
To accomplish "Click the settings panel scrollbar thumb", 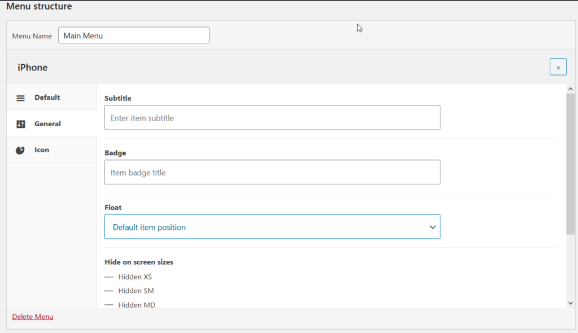I will tap(570, 164).
